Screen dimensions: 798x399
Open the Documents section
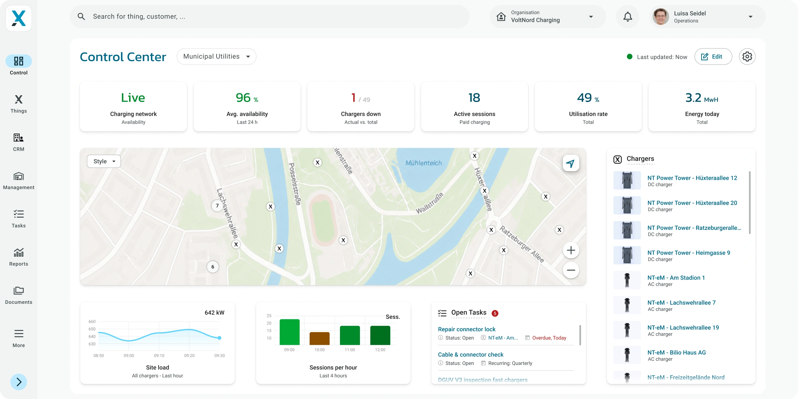[x=19, y=295]
